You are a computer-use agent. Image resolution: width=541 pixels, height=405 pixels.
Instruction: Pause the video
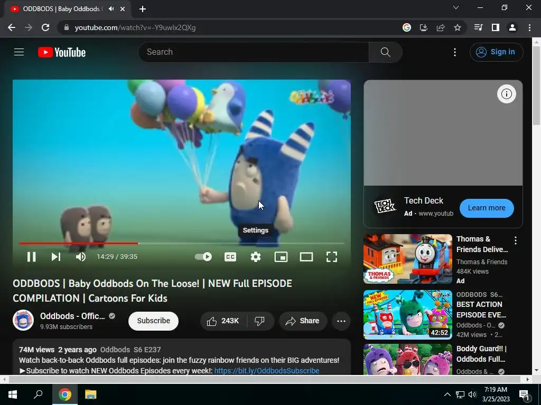pos(31,257)
